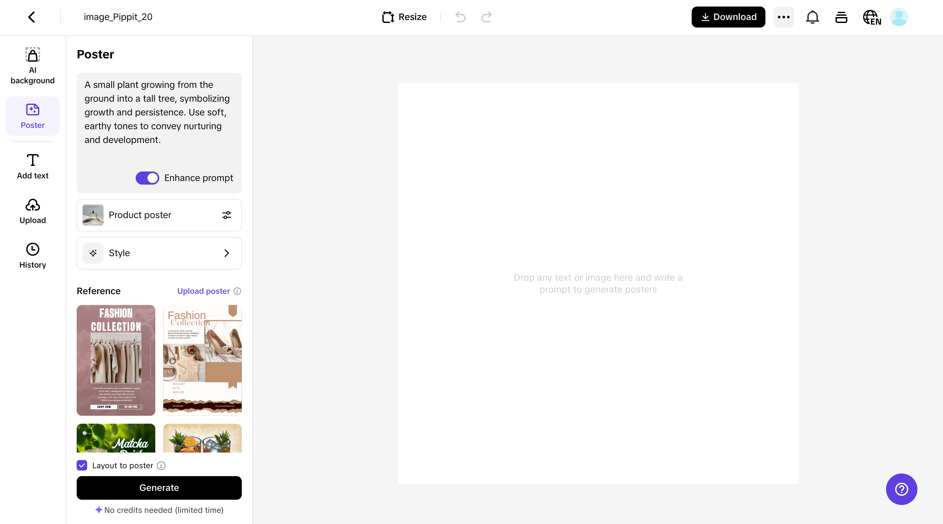943x524 pixels.
Task: Open the apps grid menu in the top bar
Action: click(841, 17)
